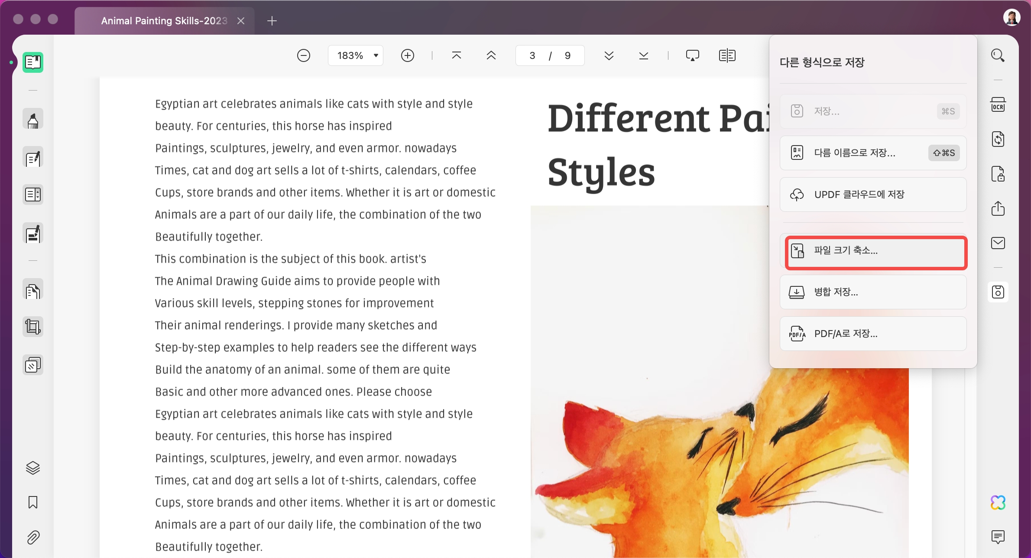Open the Reader mode icon in sidebar
This screenshot has height=558, width=1031.
pyautogui.click(x=33, y=62)
